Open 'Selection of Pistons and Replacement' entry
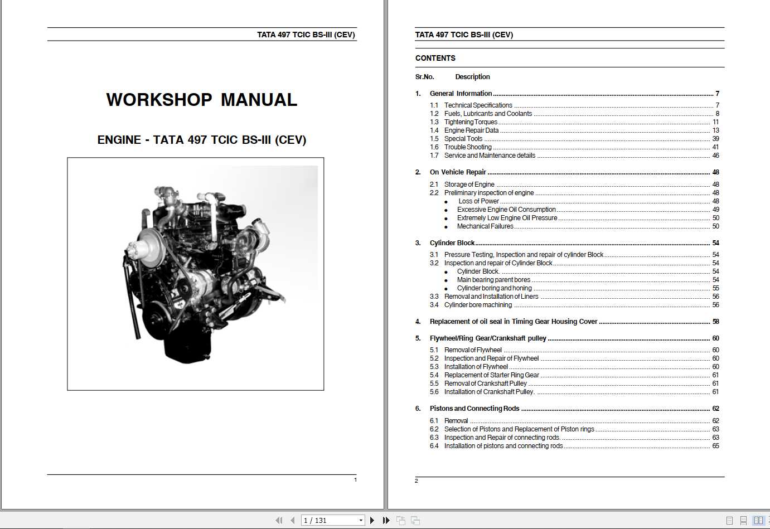 pyautogui.click(x=574, y=429)
